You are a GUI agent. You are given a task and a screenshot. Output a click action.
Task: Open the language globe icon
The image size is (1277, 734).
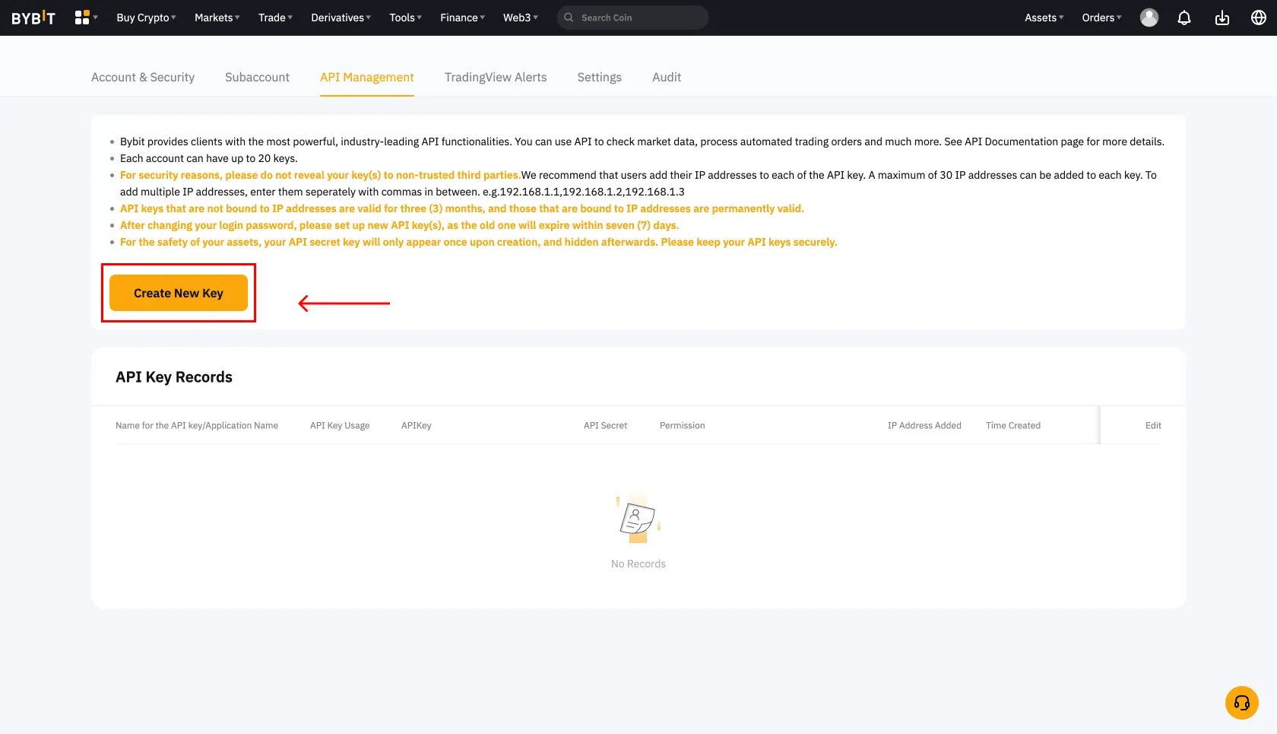1258,17
